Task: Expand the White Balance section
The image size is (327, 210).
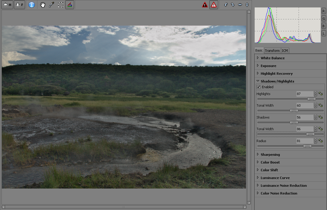Action: tap(272, 58)
